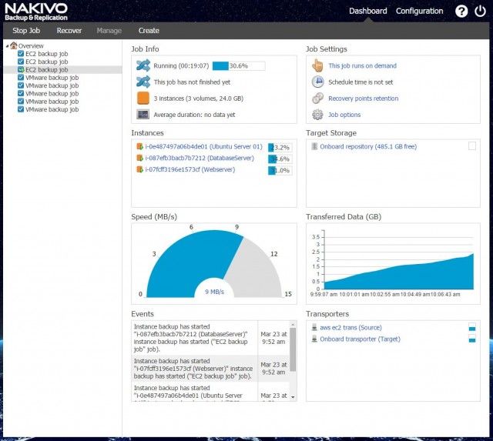The height and width of the screenshot is (441, 493).
Task: Open Recovery points retention link
Action: pyautogui.click(x=364, y=99)
